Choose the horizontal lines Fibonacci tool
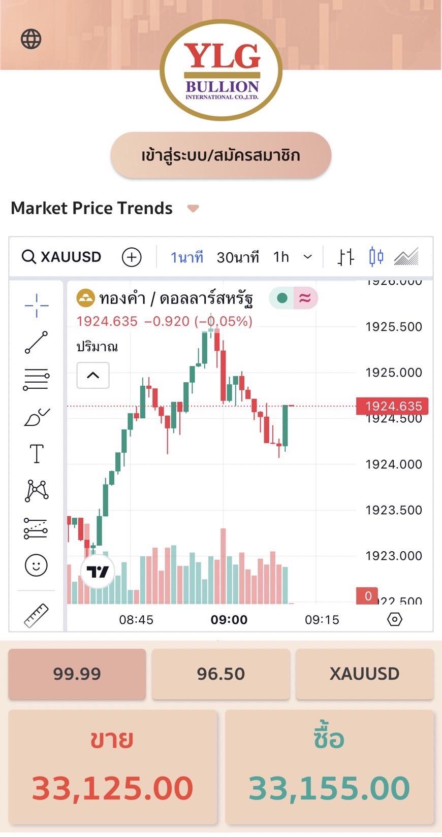442x837 pixels. click(x=37, y=379)
